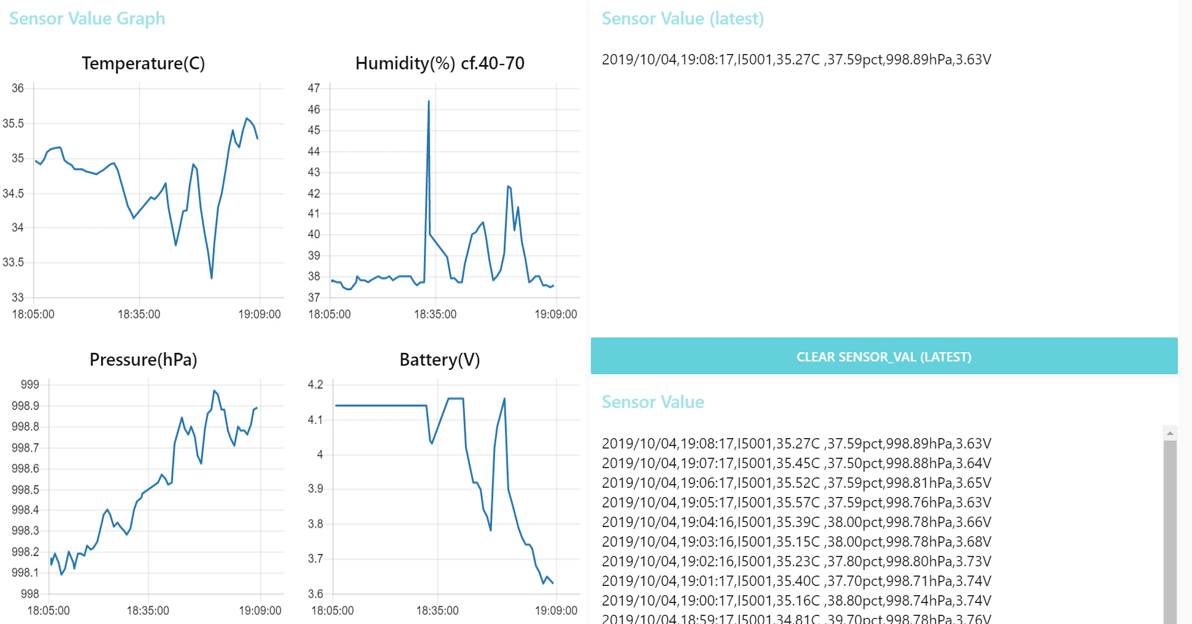Viewport: 1192px width, 624px height.
Task: Click the Pressure(hPa) chart title
Action: (x=144, y=360)
